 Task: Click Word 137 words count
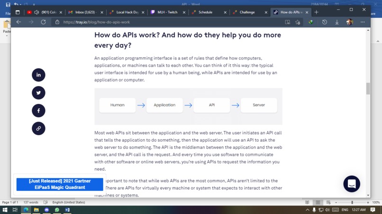31,202
